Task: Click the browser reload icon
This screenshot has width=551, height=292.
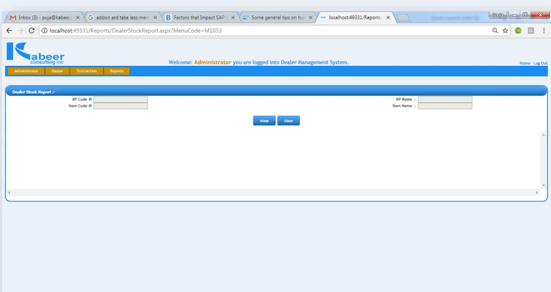Action: [x=31, y=30]
